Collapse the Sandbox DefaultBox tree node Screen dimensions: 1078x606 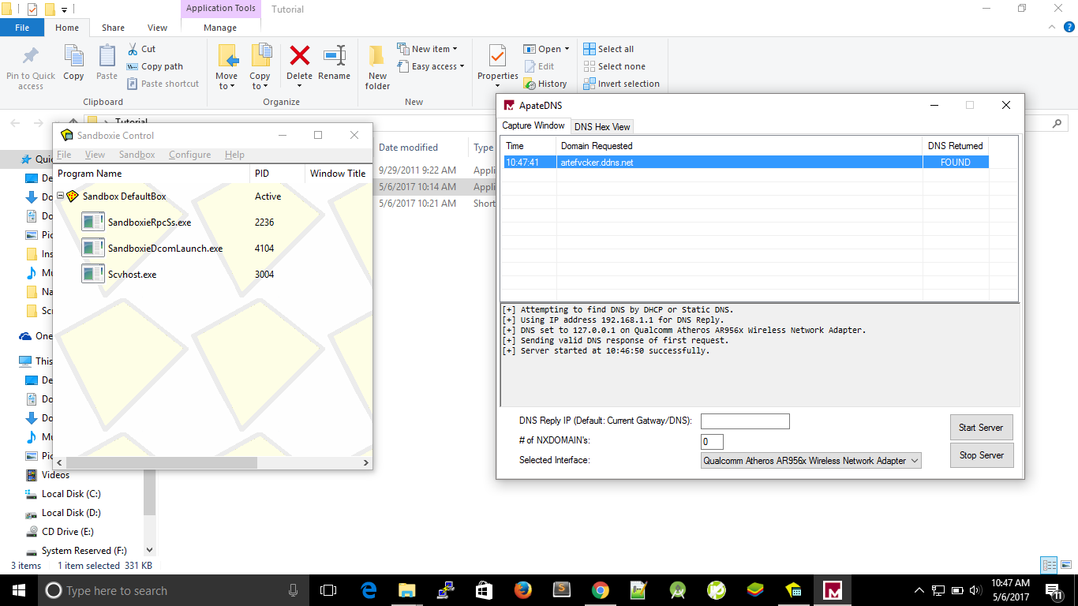click(60, 196)
